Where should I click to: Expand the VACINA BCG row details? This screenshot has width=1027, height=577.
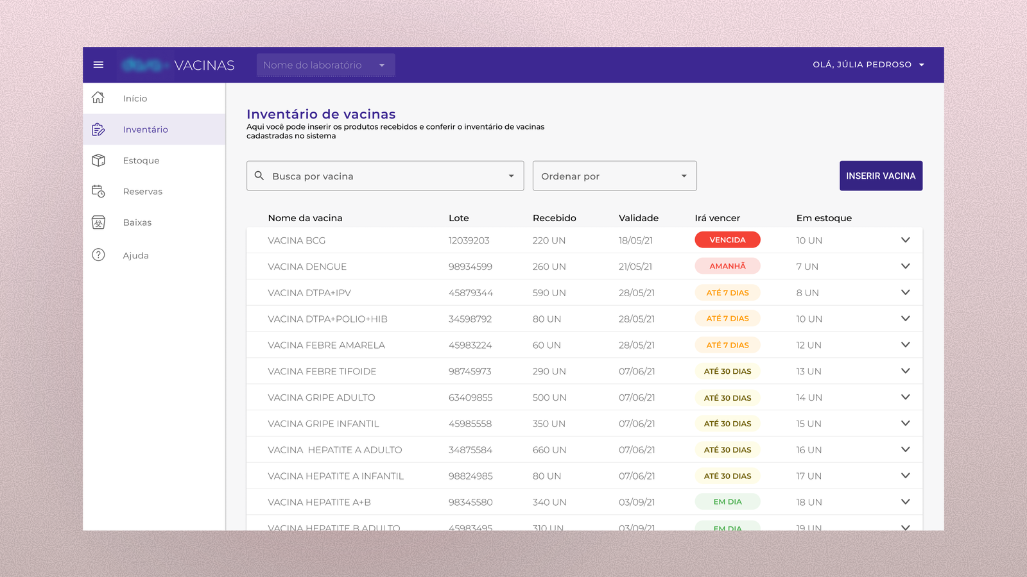906,240
